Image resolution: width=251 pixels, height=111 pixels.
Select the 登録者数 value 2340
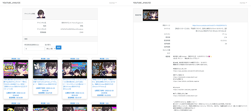(x=81, y=32)
